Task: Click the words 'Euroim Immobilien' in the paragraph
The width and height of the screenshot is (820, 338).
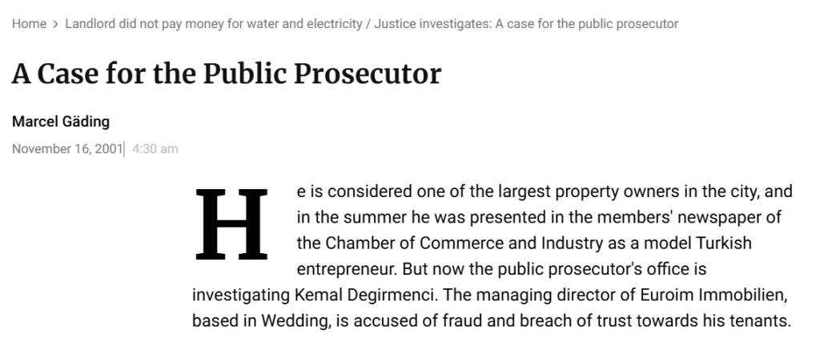Action: tap(713, 295)
